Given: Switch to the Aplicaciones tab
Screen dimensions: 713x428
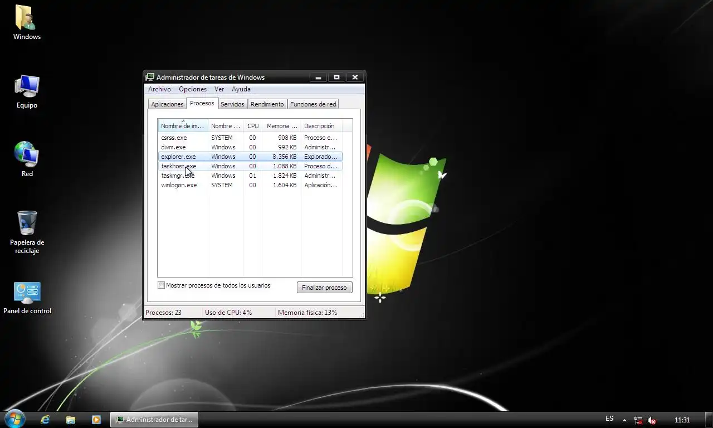Looking at the screenshot, I should (x=167, y=104).
